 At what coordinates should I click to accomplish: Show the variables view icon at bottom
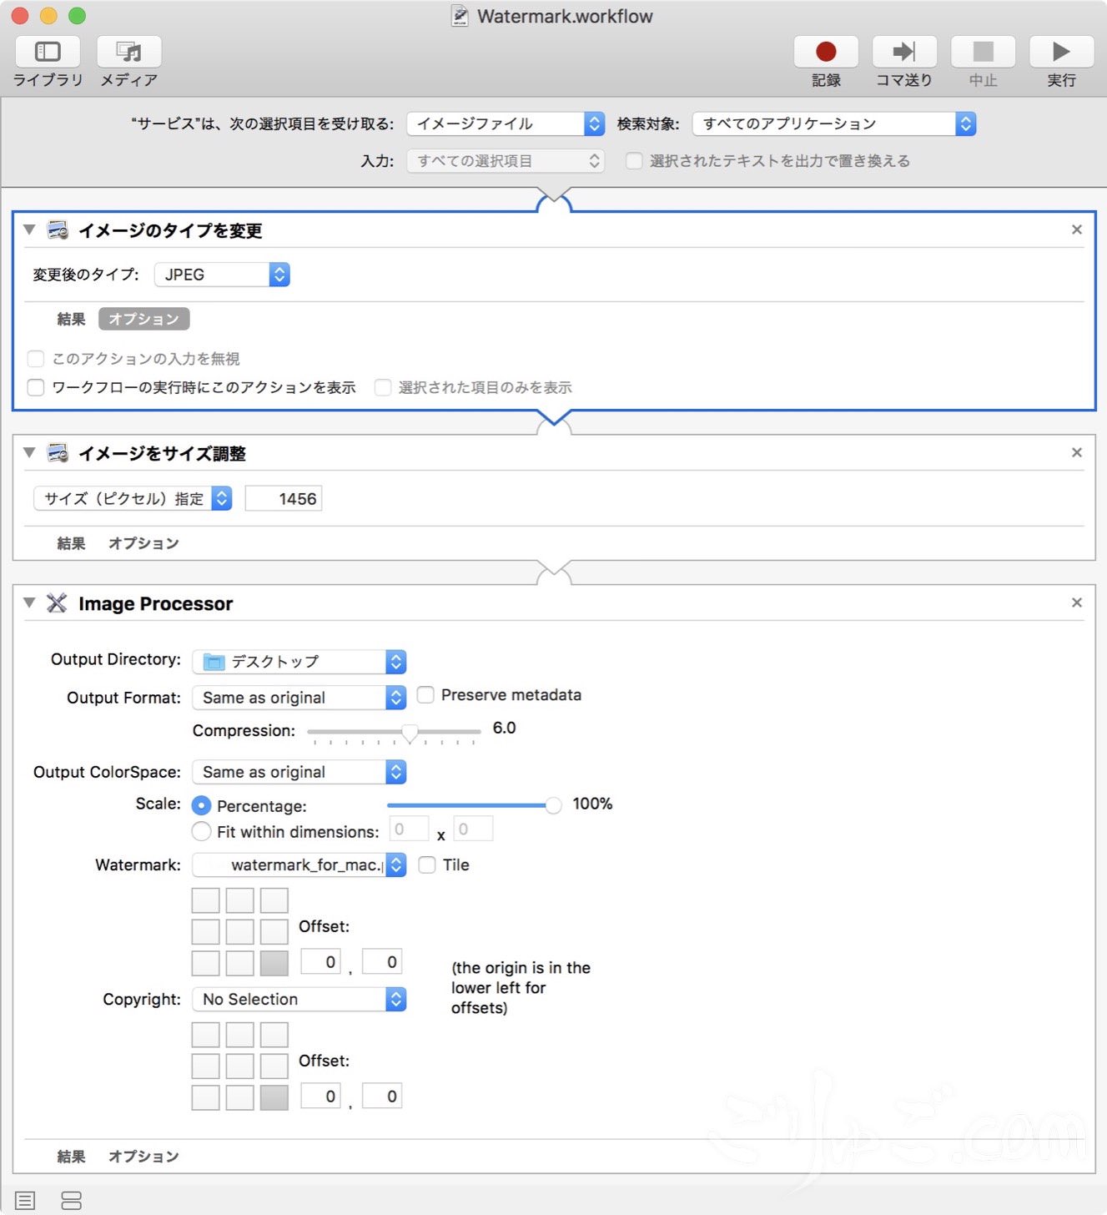tap(72, 1200)
